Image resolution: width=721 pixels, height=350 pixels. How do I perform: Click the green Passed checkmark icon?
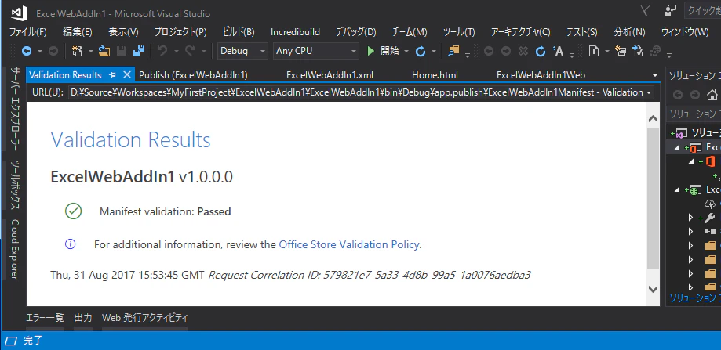click(x=74, y=211)
